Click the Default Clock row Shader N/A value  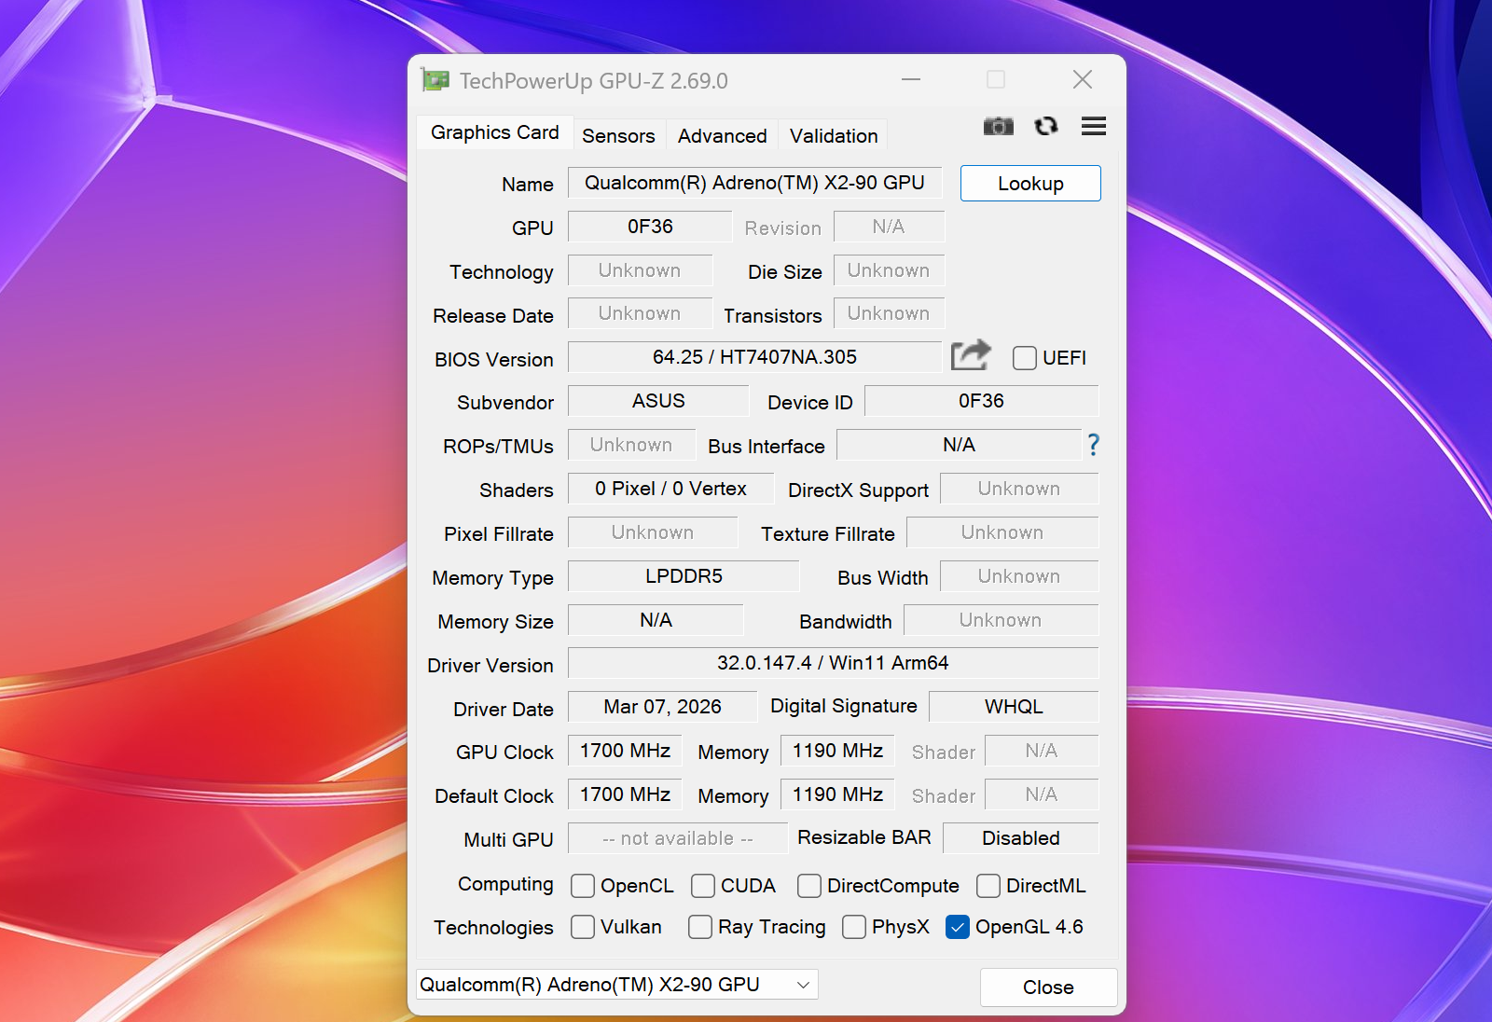pos(1042,794)
